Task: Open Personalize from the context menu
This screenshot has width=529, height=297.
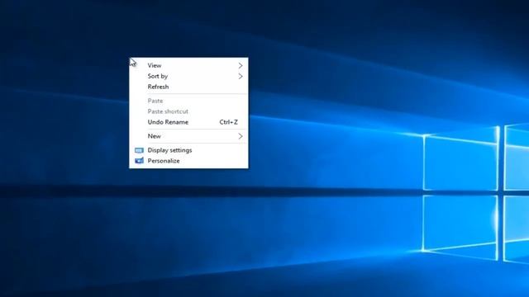Action: [188, 161]
